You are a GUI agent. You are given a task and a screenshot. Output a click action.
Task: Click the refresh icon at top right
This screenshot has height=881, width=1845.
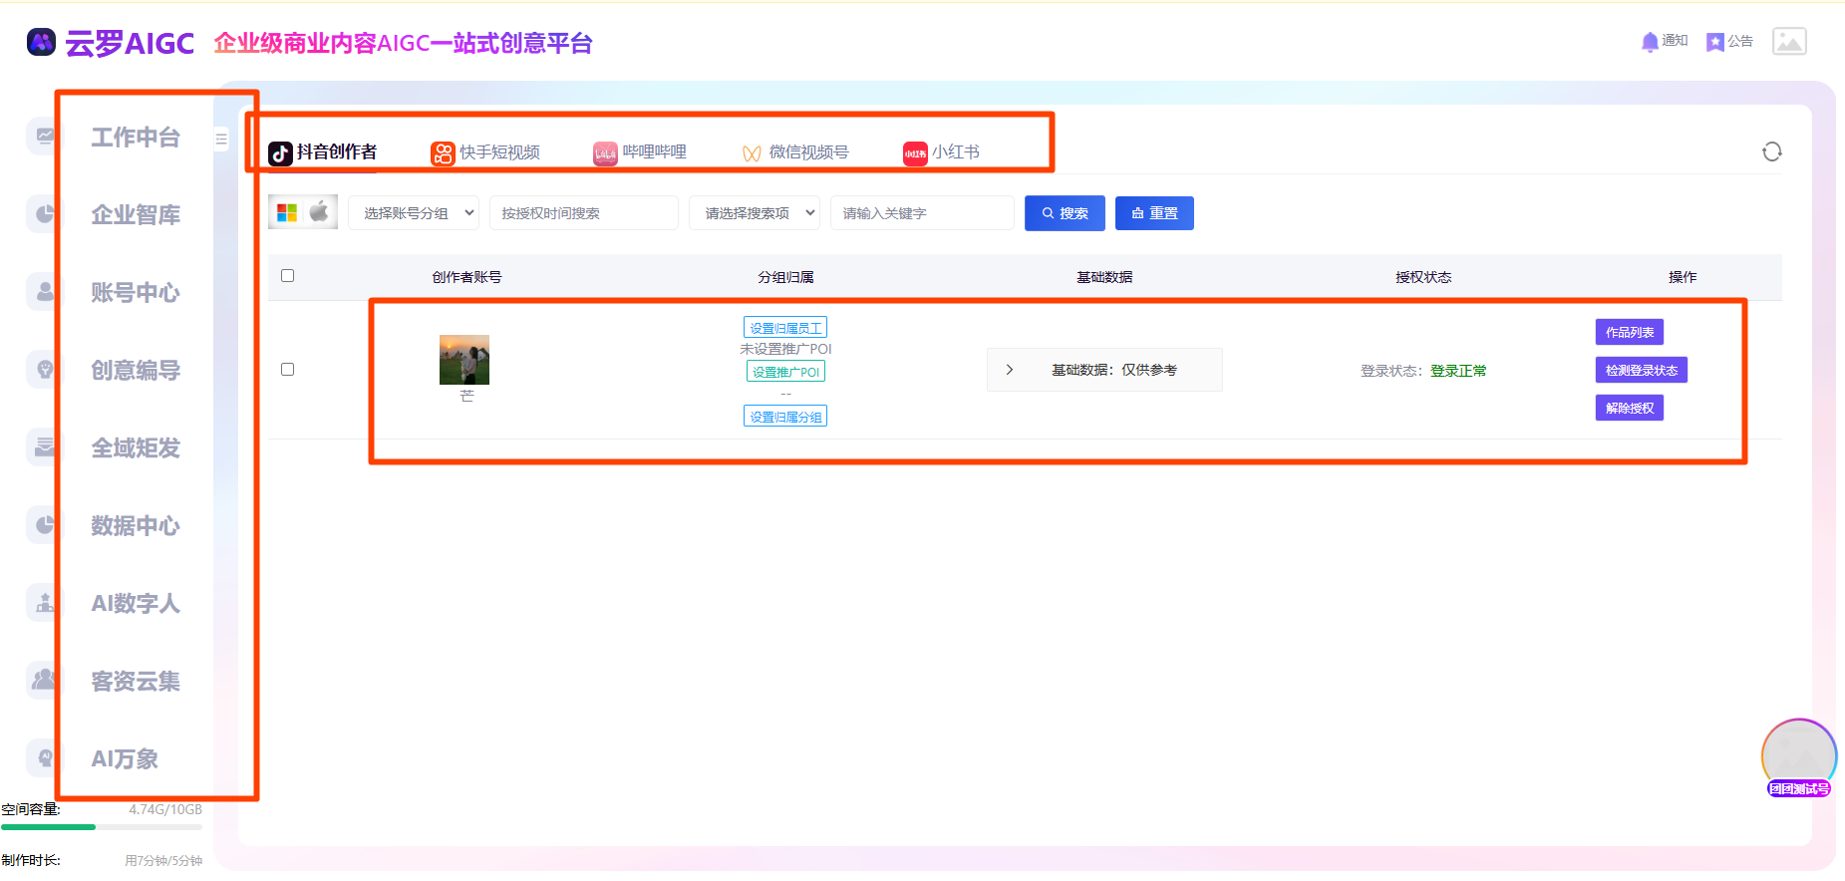coord(1771,151)
